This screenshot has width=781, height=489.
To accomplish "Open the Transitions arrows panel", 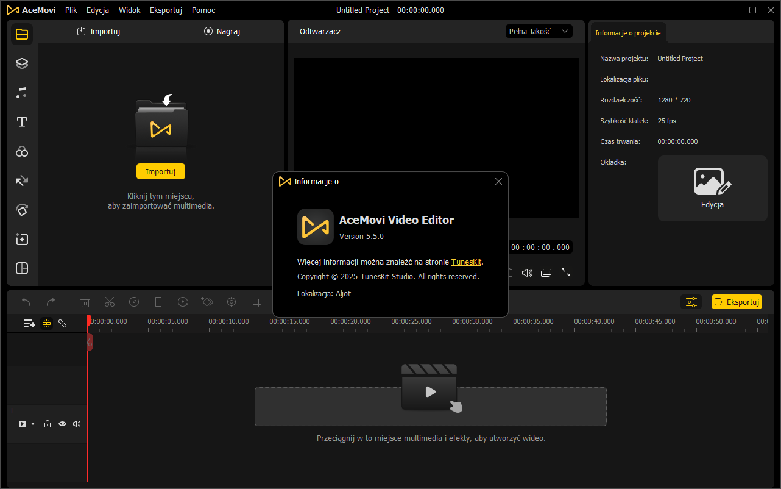I will point(22,180).
